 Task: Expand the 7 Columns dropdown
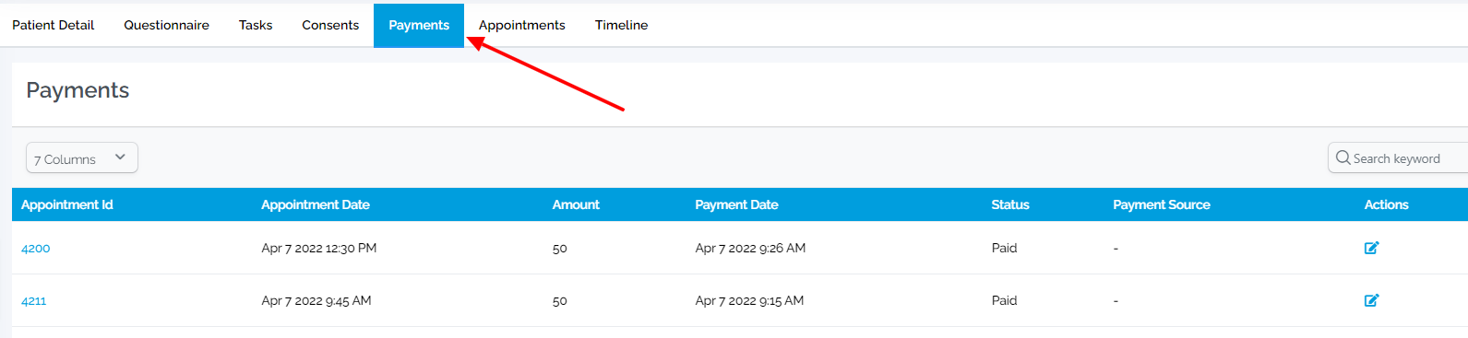coord(82,157)
